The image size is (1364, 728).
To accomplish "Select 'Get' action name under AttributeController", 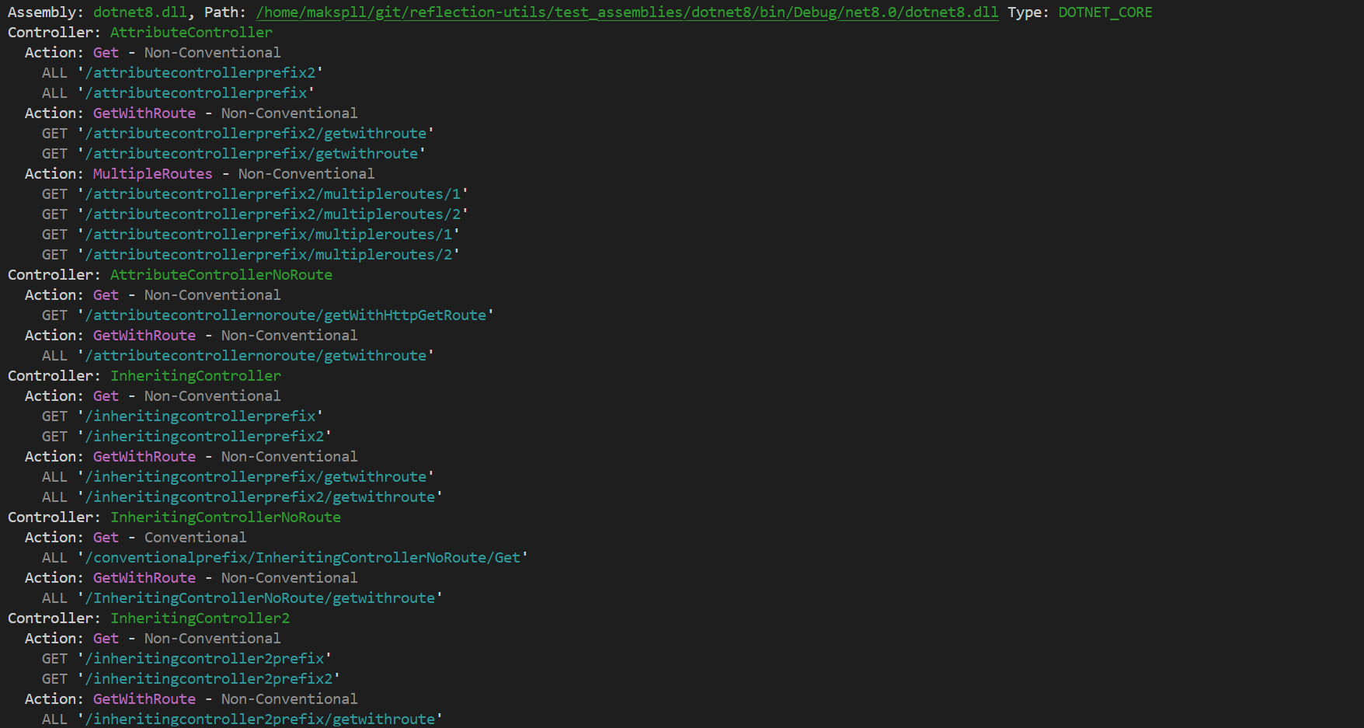I will coord(106,53).
